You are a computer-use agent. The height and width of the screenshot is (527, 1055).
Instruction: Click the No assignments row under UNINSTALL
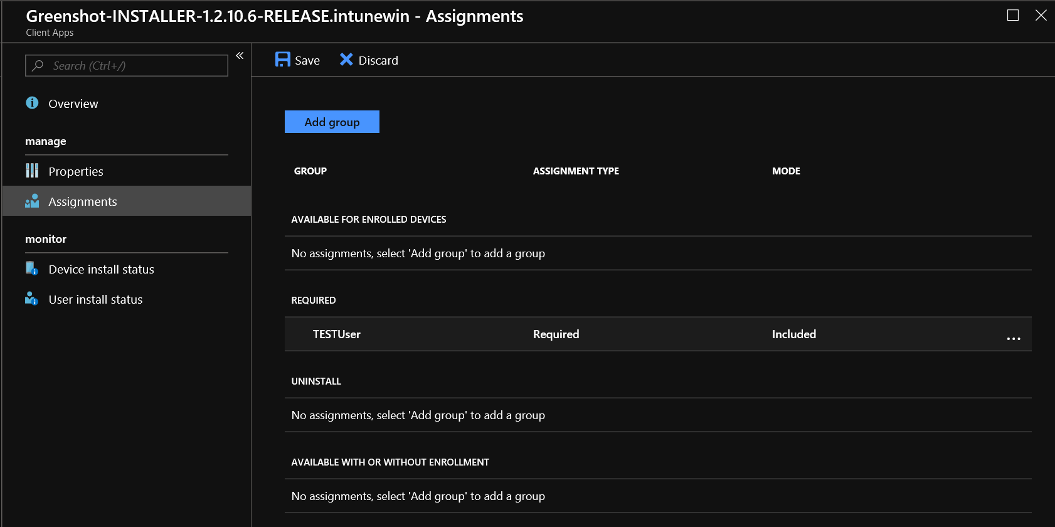click(658, 415)
